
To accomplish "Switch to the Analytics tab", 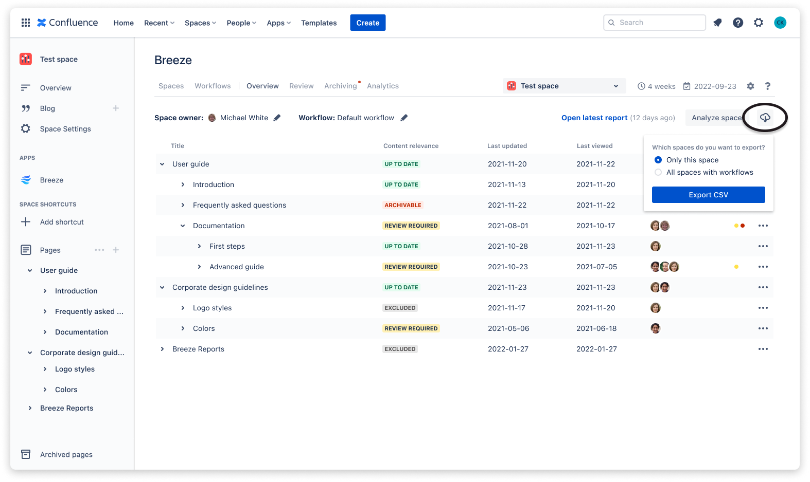I will (x=383, y=86).
